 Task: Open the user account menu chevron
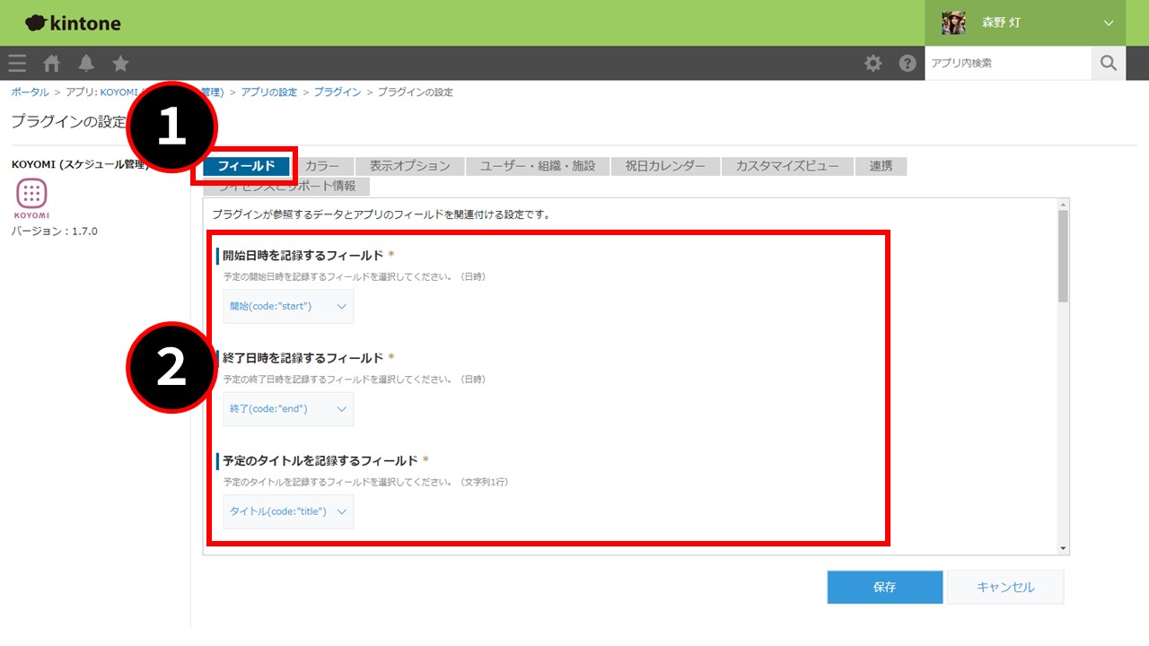tap(1109, 23)
